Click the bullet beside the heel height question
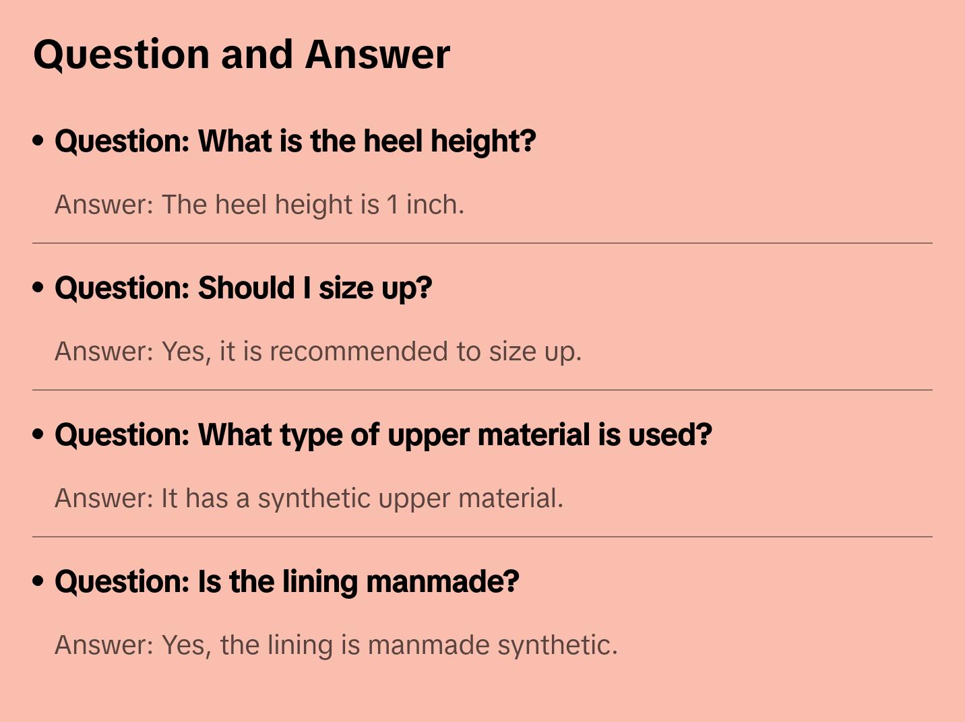The image size is (965, 722). [38, 141]
